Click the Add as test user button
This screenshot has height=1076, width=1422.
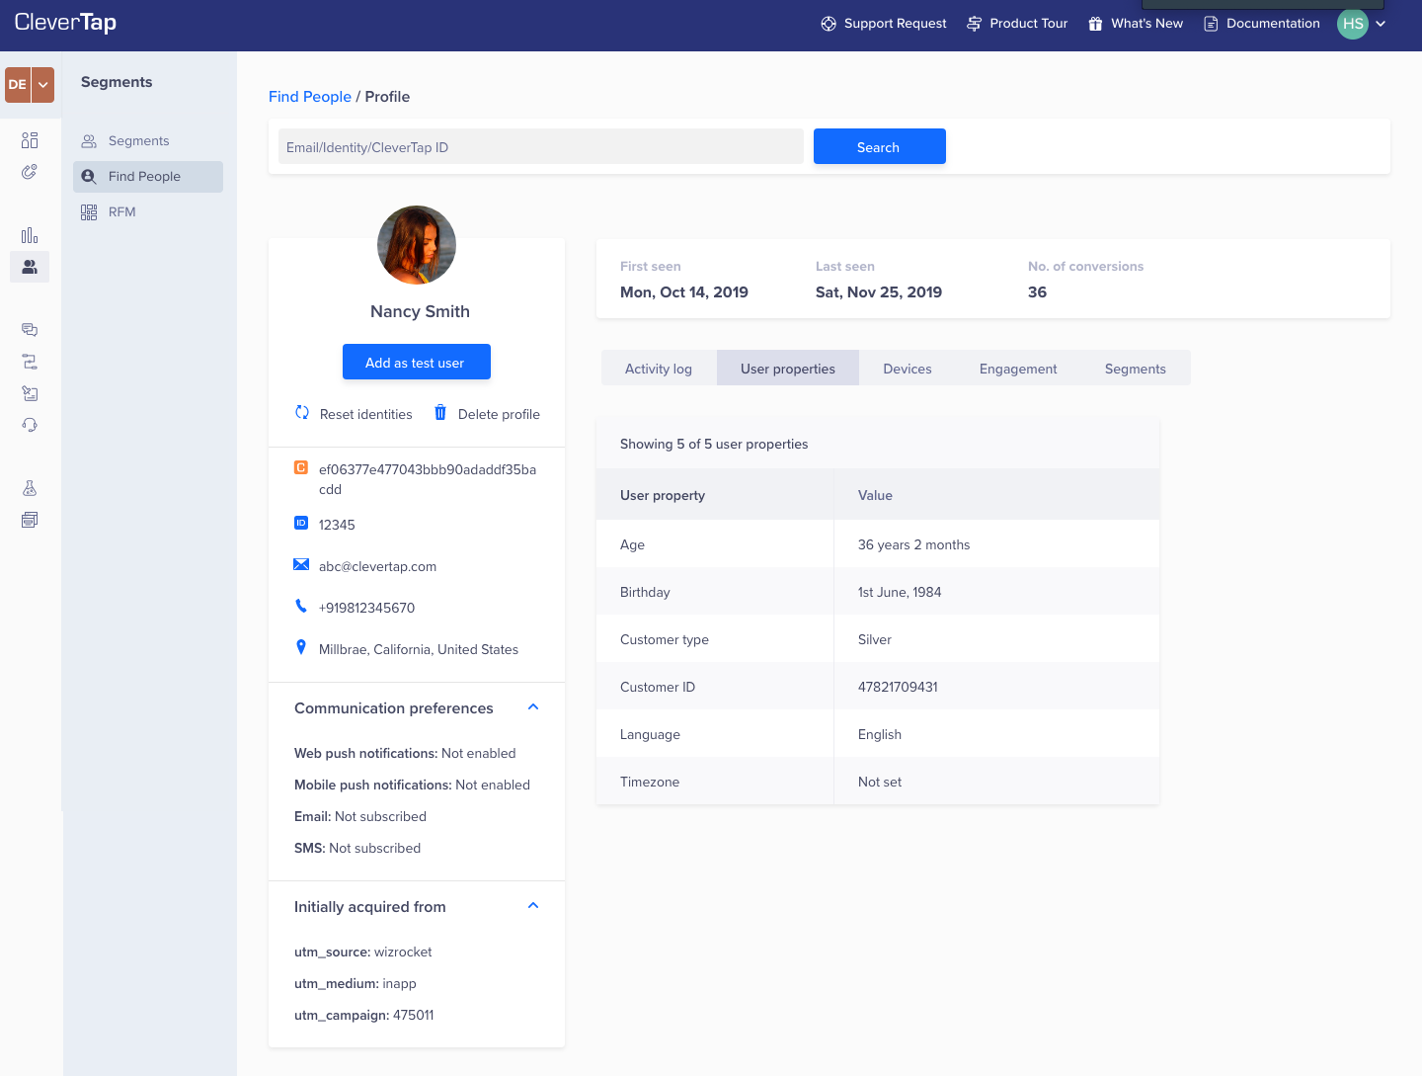tap(416, 363)
